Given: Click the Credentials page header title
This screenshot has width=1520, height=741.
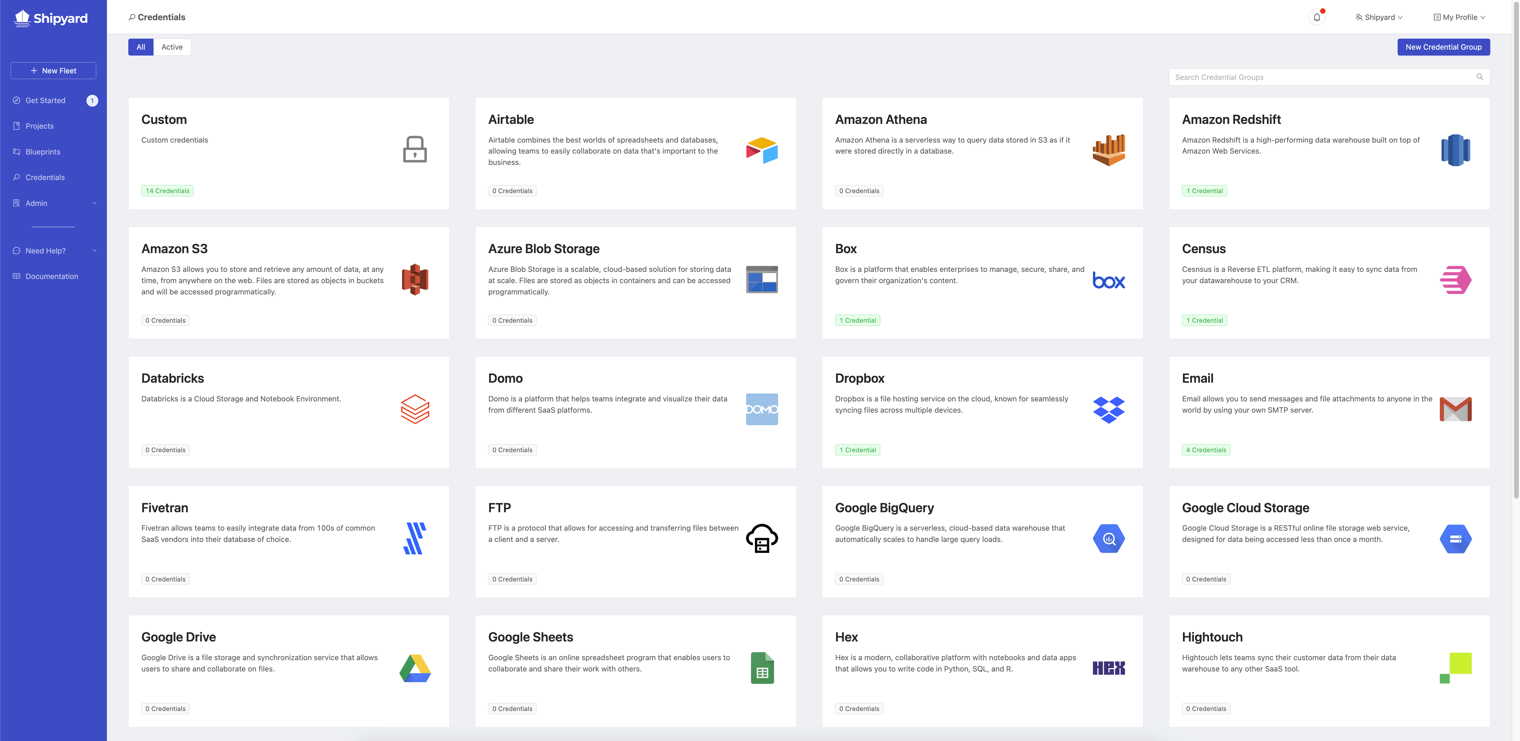Looking at the screenshot, I should click(x=161, y=17).
